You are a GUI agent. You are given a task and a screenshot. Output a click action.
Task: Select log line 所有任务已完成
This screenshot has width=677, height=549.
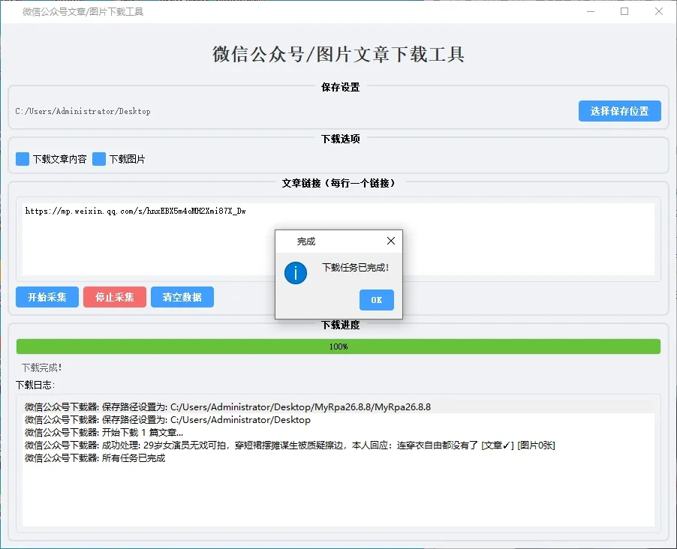pos(338,458)
